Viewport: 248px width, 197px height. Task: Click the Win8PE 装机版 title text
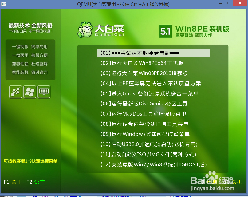(x=202, y=29)
